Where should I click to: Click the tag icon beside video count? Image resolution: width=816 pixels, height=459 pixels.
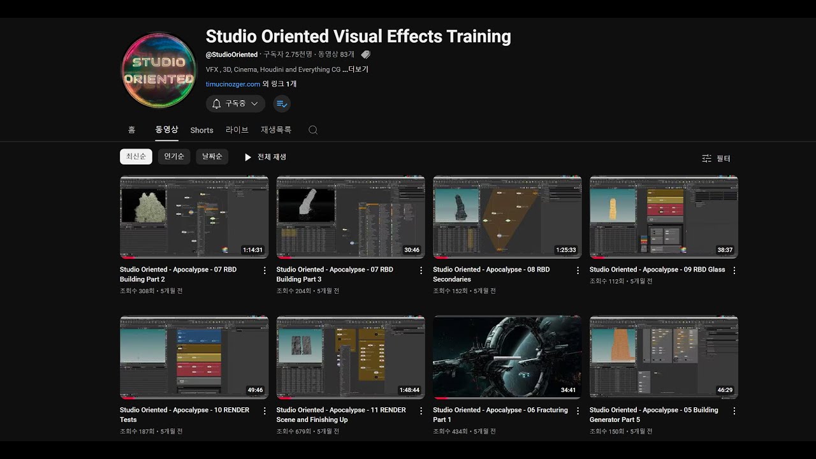365,55
